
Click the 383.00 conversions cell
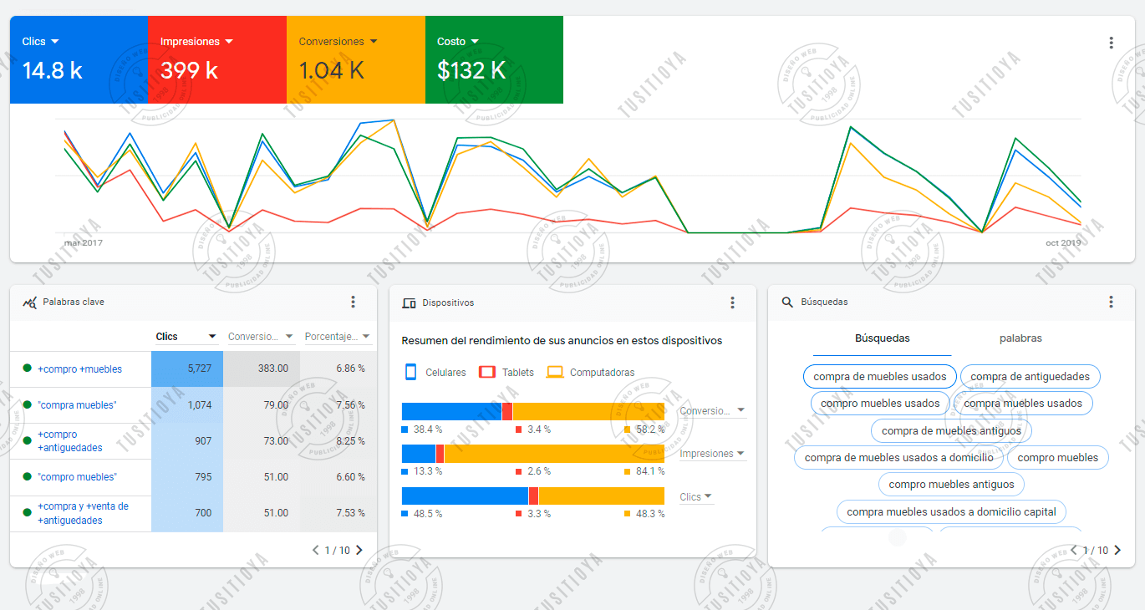click(261, 369)
